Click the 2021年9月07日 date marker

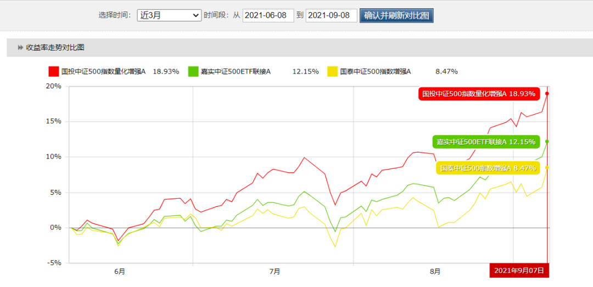[x=519, y=270]
